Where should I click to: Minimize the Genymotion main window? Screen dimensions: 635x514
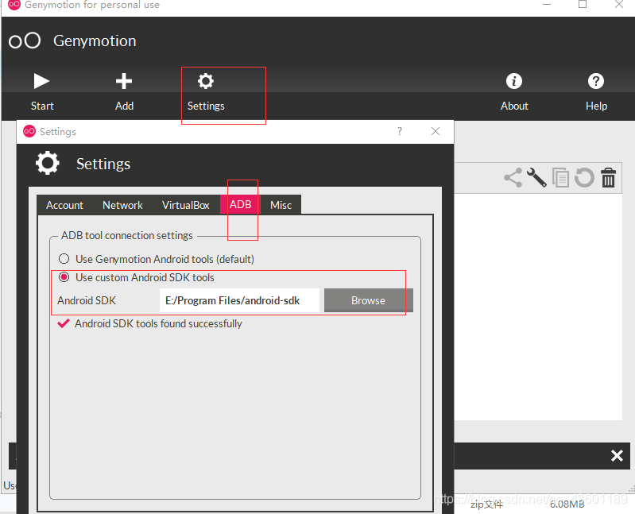tap(547, 5)
